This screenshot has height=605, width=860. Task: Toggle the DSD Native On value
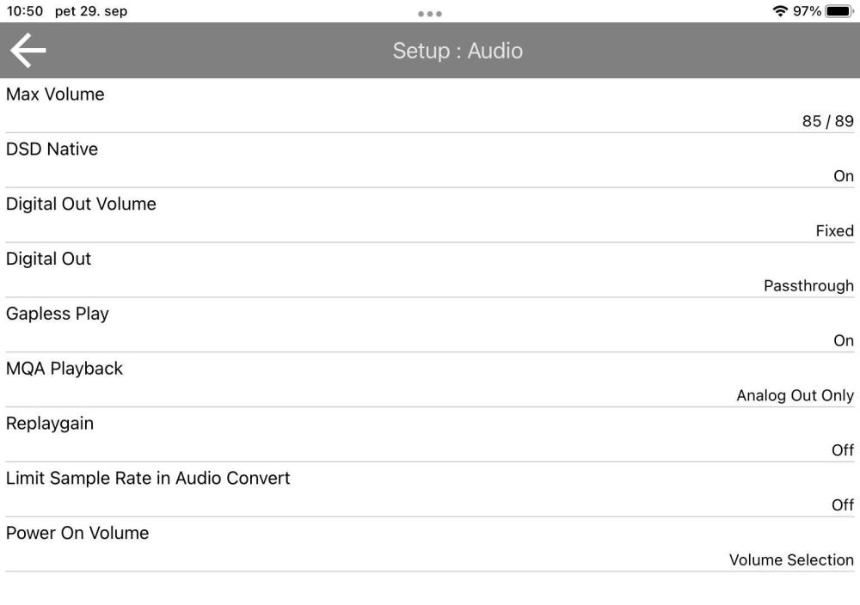pos(843,176)
